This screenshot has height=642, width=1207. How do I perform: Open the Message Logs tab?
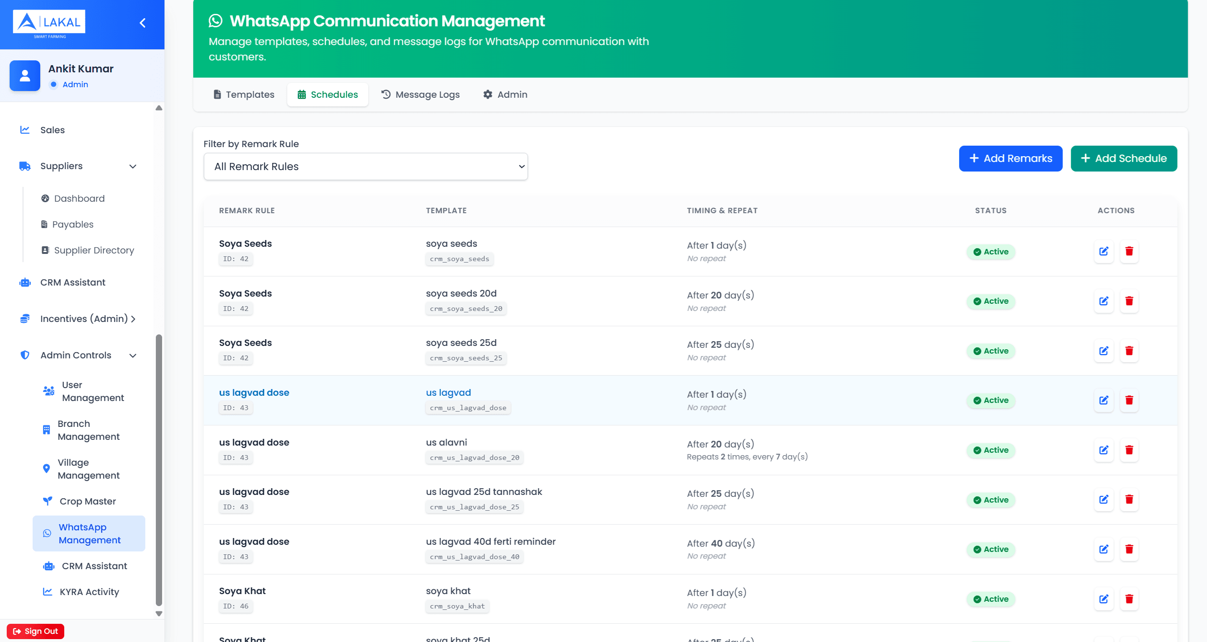(x=421, y=94)
